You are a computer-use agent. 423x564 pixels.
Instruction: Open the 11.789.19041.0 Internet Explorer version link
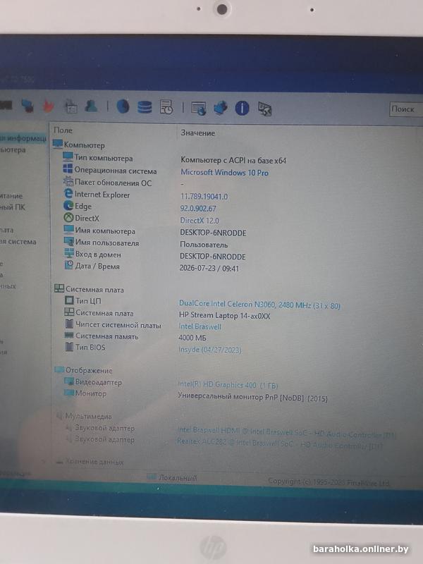click(x=204, y=197)
